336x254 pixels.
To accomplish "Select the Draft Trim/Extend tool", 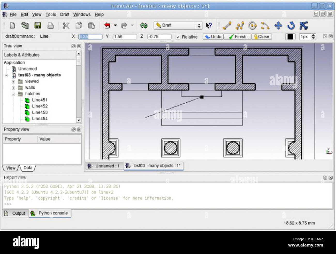I will (304, 25).
